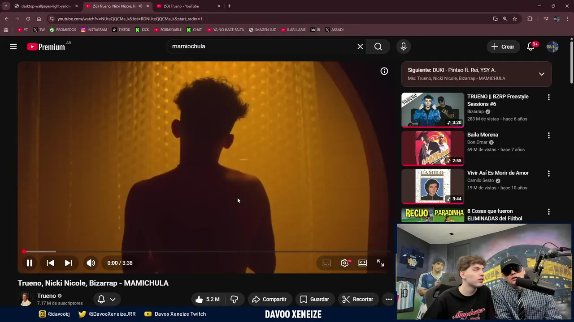
Task: Skip to previous video
Action: point(51,263)
